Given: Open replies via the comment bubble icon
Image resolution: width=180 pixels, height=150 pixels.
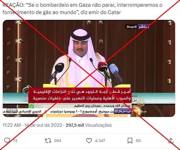Looking at the screenshot, I should click(7, 141).
